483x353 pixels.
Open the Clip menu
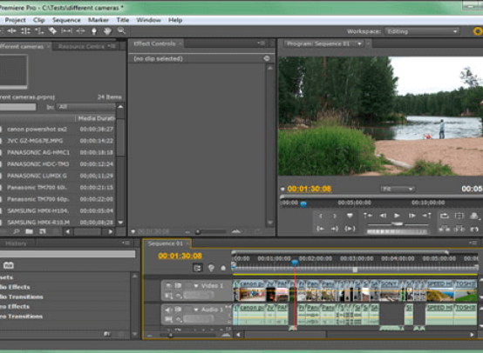pos(39,20)
